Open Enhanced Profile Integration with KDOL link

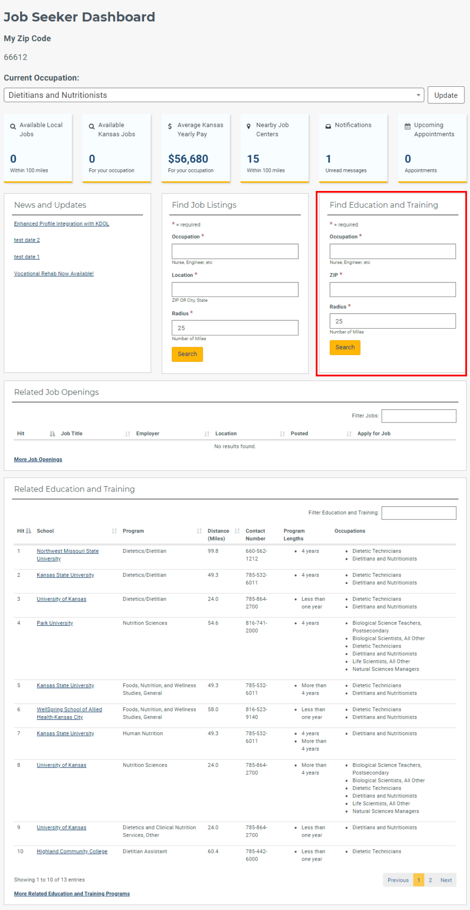click(x=62, y=224)
